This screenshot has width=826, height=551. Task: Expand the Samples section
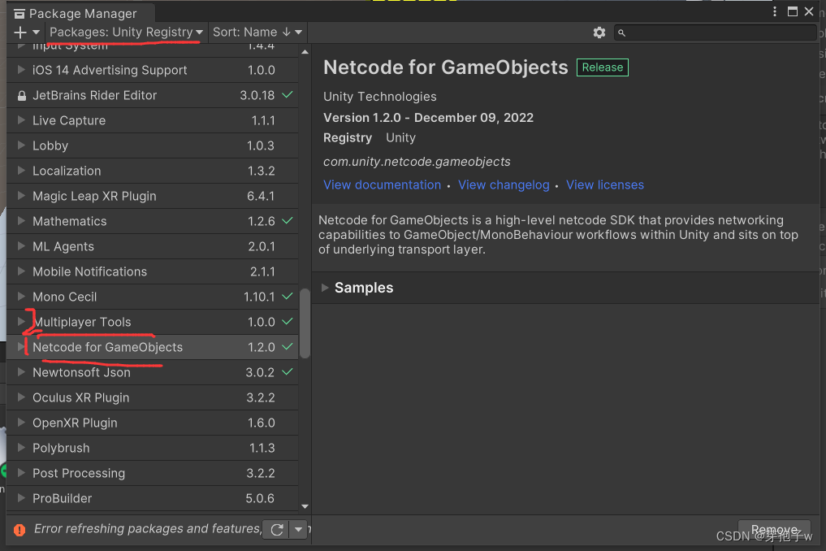pos(324,287)
